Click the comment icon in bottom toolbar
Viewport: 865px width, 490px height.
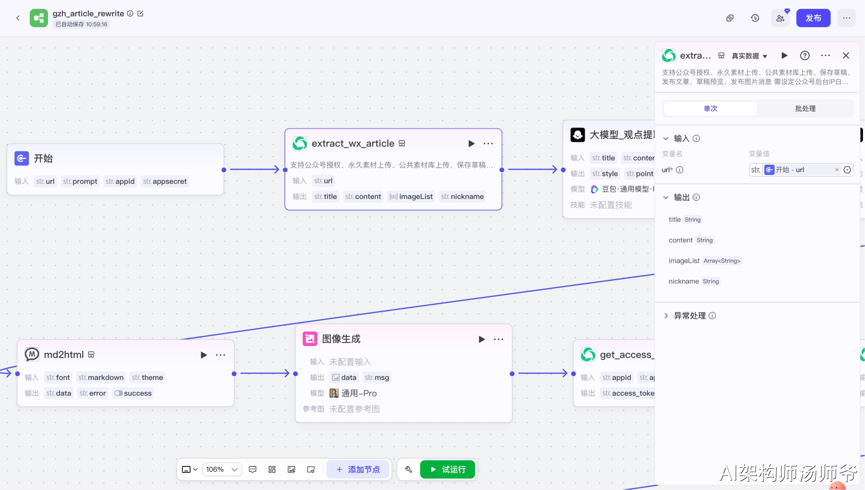click(x=252, y=469)
